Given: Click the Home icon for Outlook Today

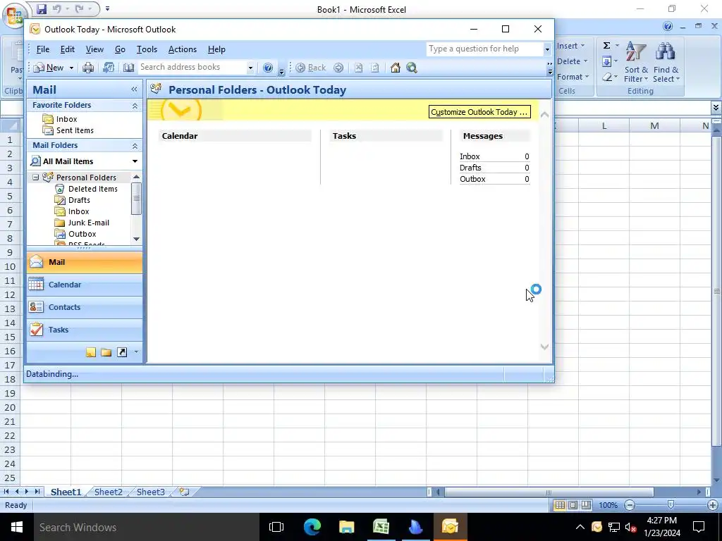Looking at the screenshot, I should pyautogui.click(x=395, y=68).
